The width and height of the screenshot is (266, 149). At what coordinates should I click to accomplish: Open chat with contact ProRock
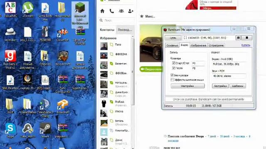coord(116,103)
